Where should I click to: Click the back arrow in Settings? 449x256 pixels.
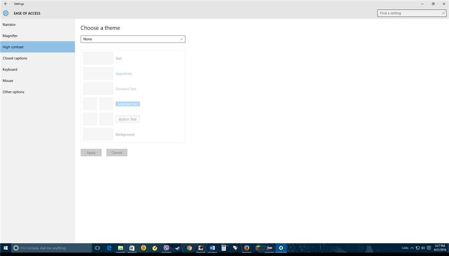[x=6, y=4]
